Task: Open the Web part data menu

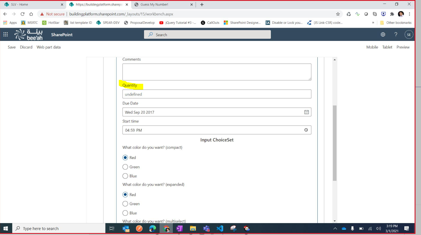Action: pyautogui.click(x=48, y=47)
